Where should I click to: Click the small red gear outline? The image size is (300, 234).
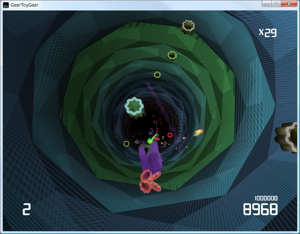[170, 135]
